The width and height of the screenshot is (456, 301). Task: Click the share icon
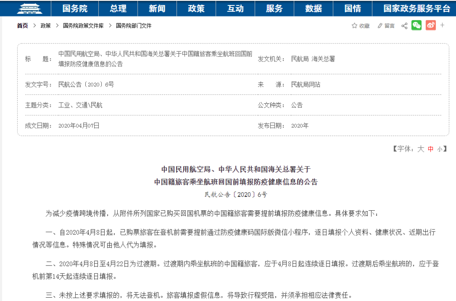tap(404, 26)
